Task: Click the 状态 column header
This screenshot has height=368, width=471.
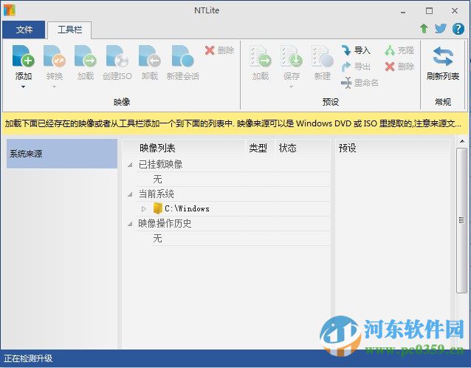Action: pyautogui.click(x=303, y=148)
